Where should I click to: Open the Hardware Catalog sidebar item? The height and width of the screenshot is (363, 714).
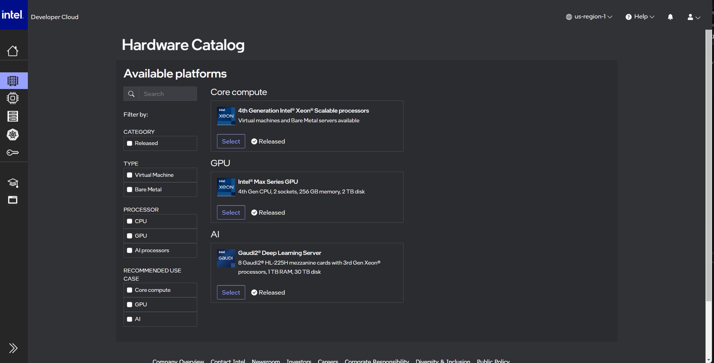13,81
